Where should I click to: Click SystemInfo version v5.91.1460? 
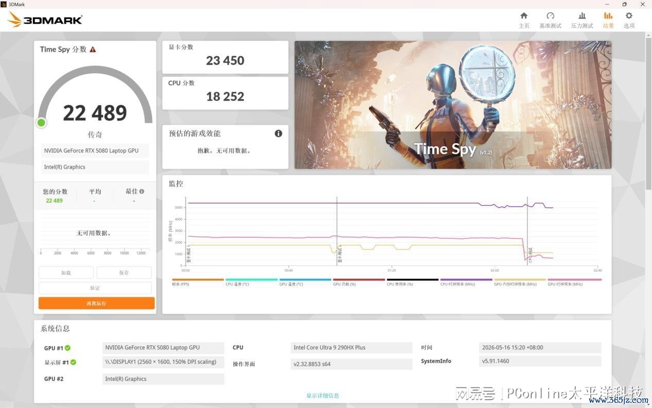pyautogui.click(x=540, y=361)
